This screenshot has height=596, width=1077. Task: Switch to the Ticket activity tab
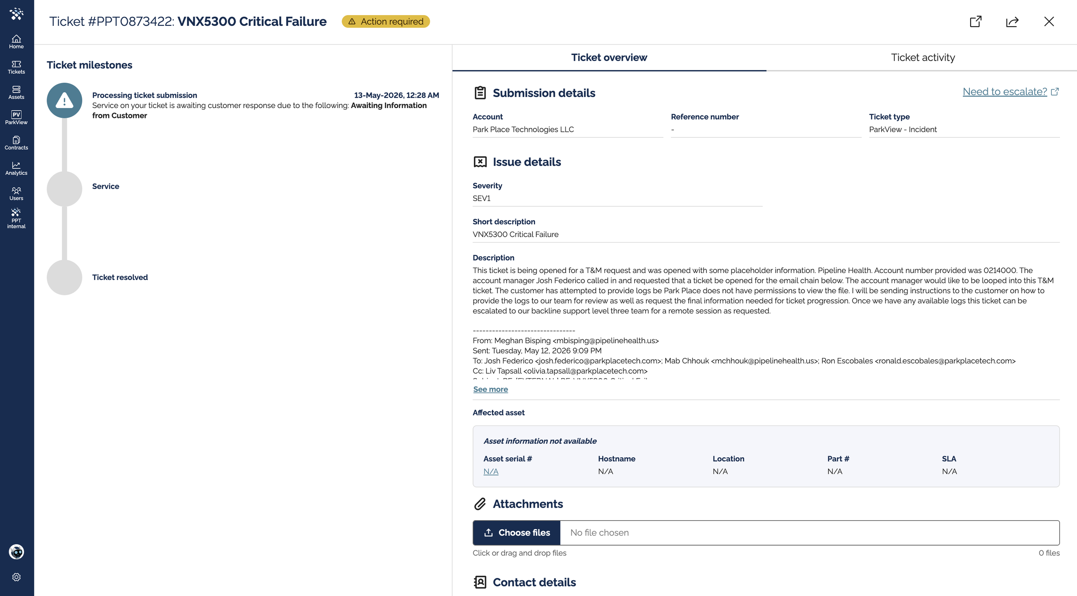(923, 58)
